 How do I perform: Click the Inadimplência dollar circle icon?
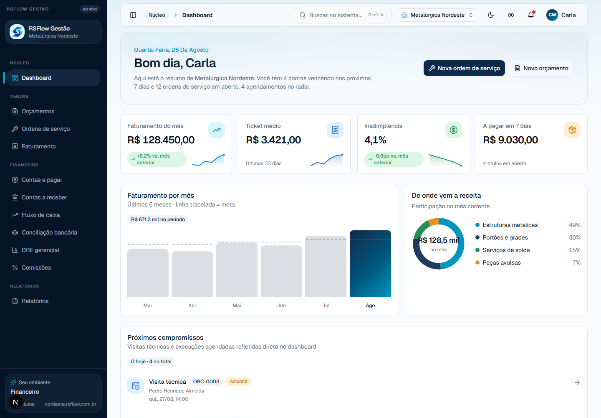(x=454, y=130)
